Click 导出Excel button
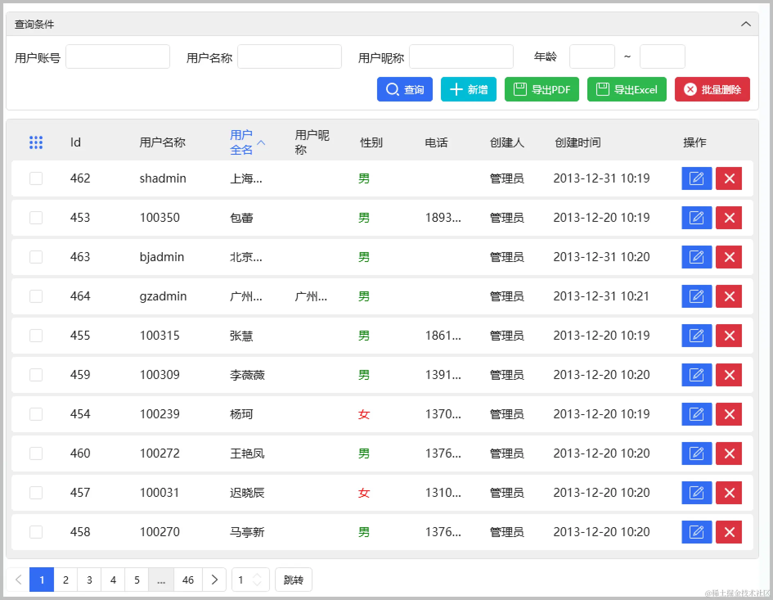The height and width of the screenshot is (600, 773). 627,89
